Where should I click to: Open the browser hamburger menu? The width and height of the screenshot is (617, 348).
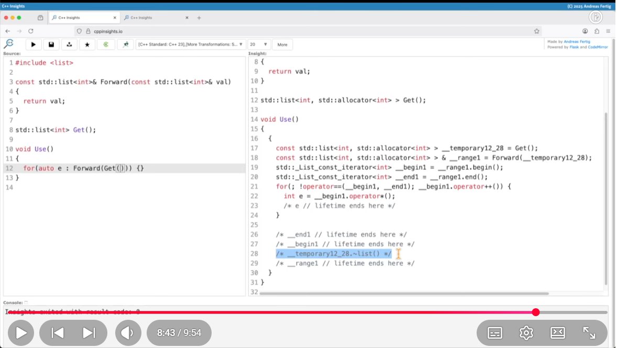pos(607,31)
